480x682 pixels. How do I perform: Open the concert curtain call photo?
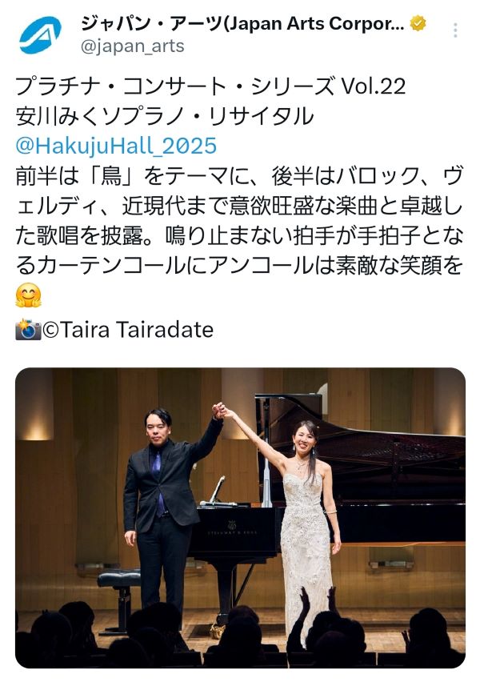240,518
